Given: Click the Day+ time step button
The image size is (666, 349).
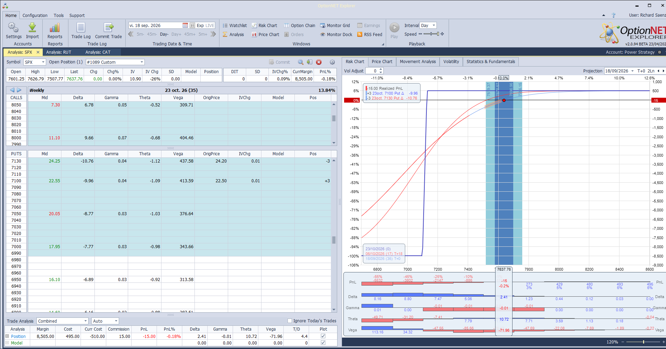Looking at the screenshot, I should click(176, 34).
